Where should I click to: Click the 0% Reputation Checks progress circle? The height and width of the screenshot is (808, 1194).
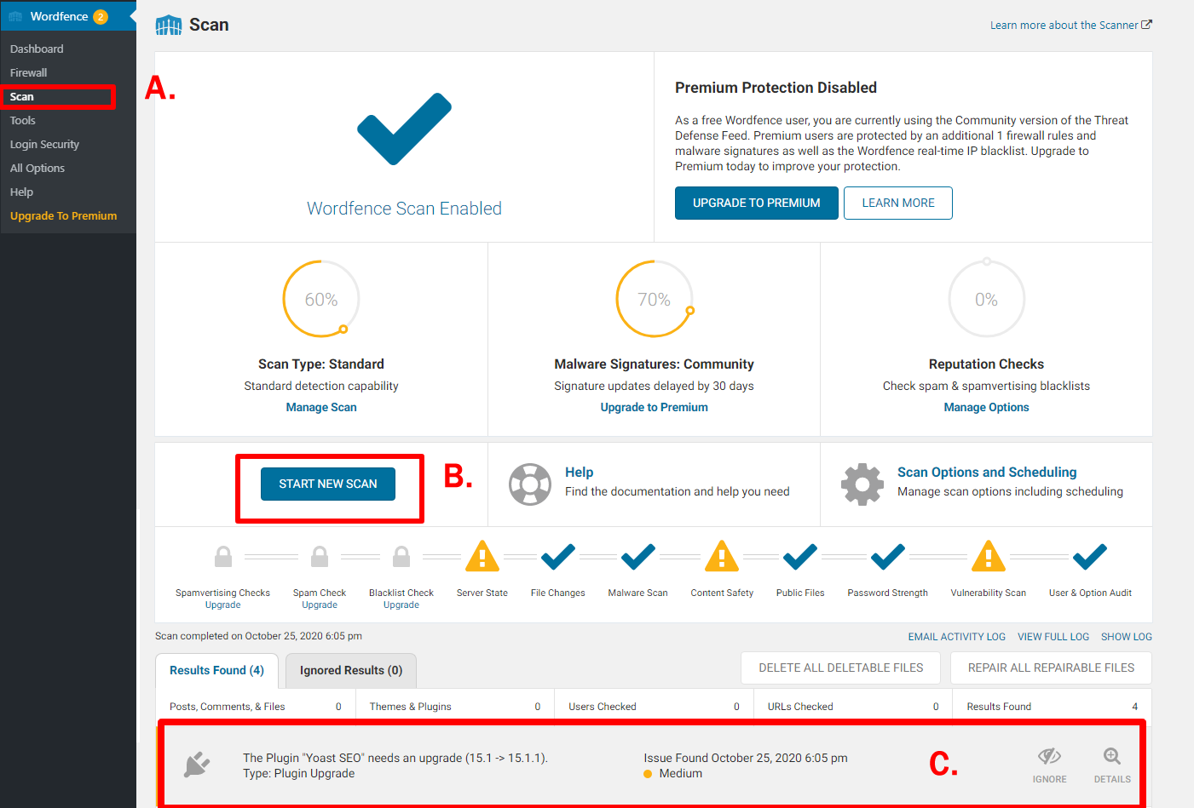click(x=986, y=299)
